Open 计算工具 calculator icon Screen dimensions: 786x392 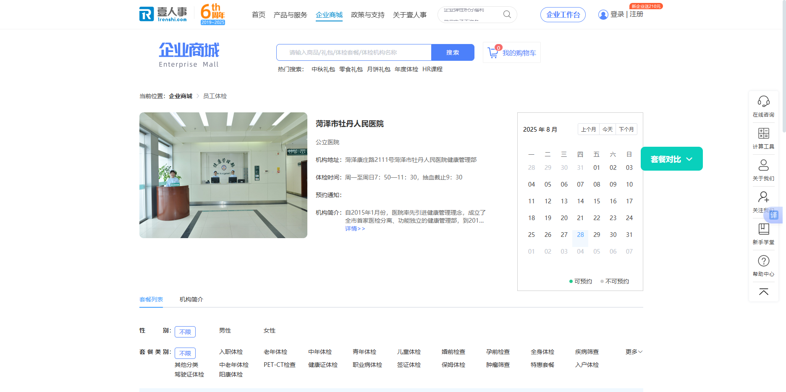(763, 133)
